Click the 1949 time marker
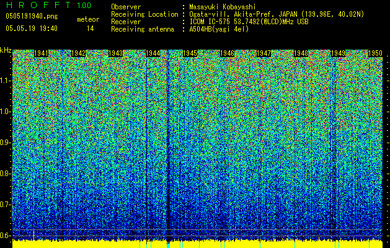This screenshot has height=248, width=390. click(x=339, y=53)
